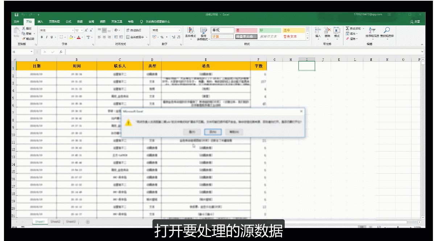The image size is (434, 241).
Task: Click the text Orientation icon
Action: [x=116, y=30]
